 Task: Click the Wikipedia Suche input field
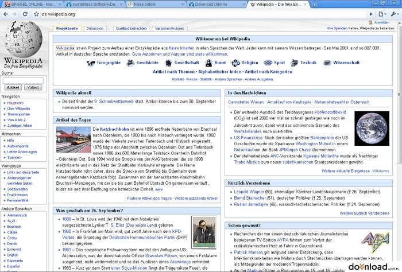(23, 81)
